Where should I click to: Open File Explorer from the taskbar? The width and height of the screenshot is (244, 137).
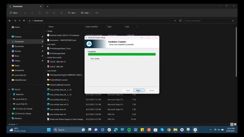click(x=175, y=130)
